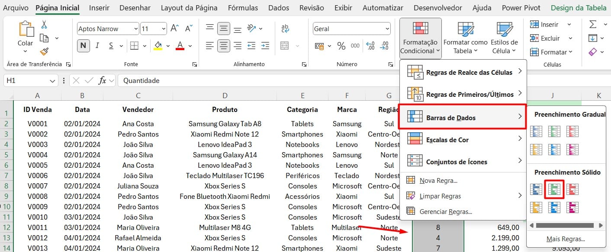Switch to the Design da Tabela tab
The width and height of the screenshot is (611, 252).
pyautogui.click(x=579, y=8)
